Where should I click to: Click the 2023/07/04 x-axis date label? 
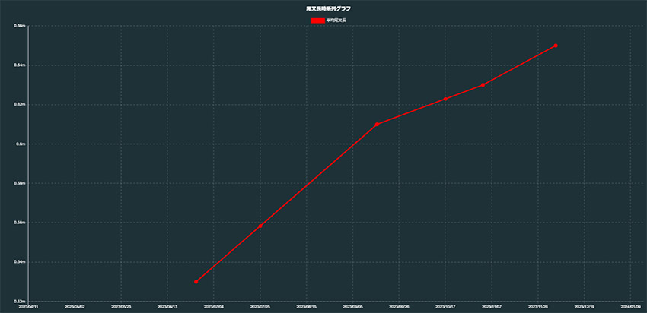[x=214, y=307]
